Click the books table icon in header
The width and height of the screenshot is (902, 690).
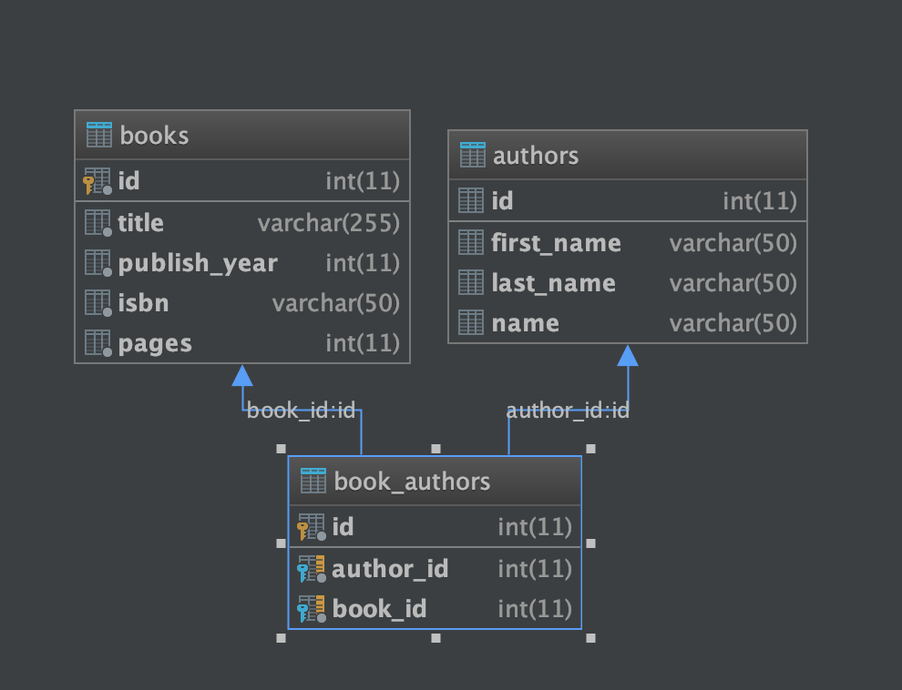(99, 135)
